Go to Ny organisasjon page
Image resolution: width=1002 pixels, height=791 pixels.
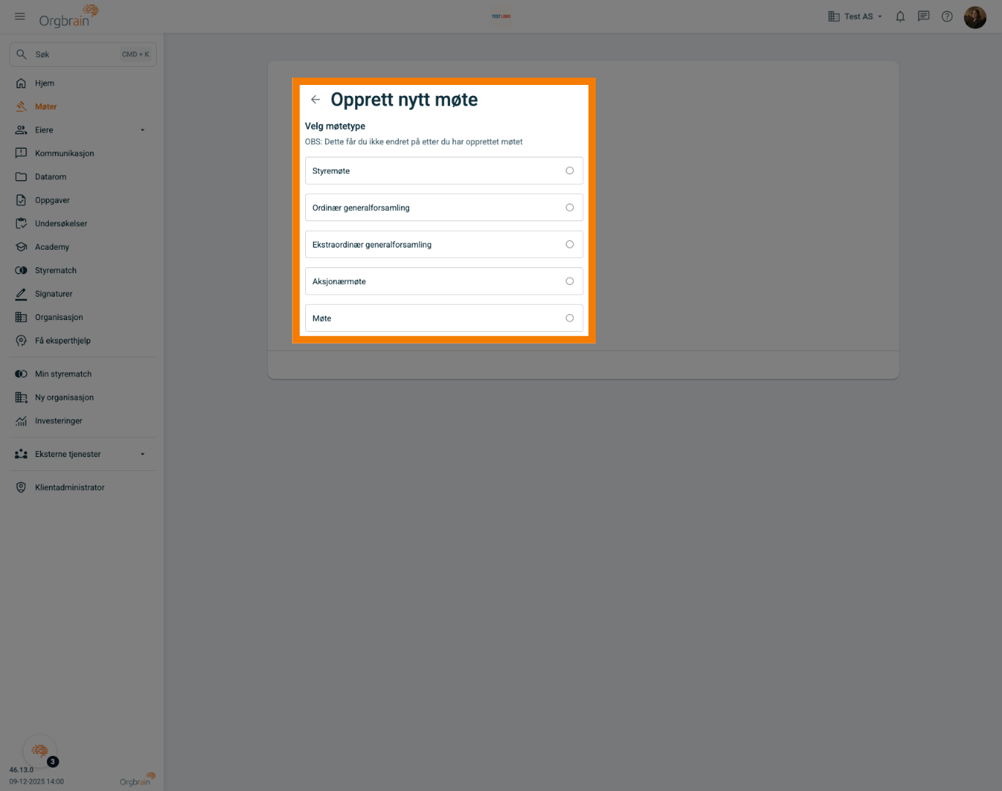point(83,398)
